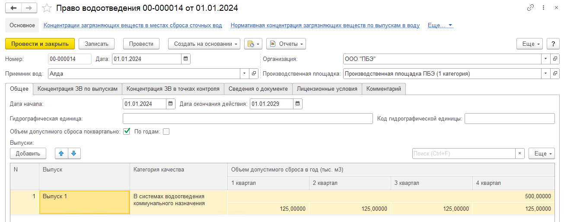Move row down with blue arrow
The height and width of the screenshot is (222, 564).
coord(74,153)
